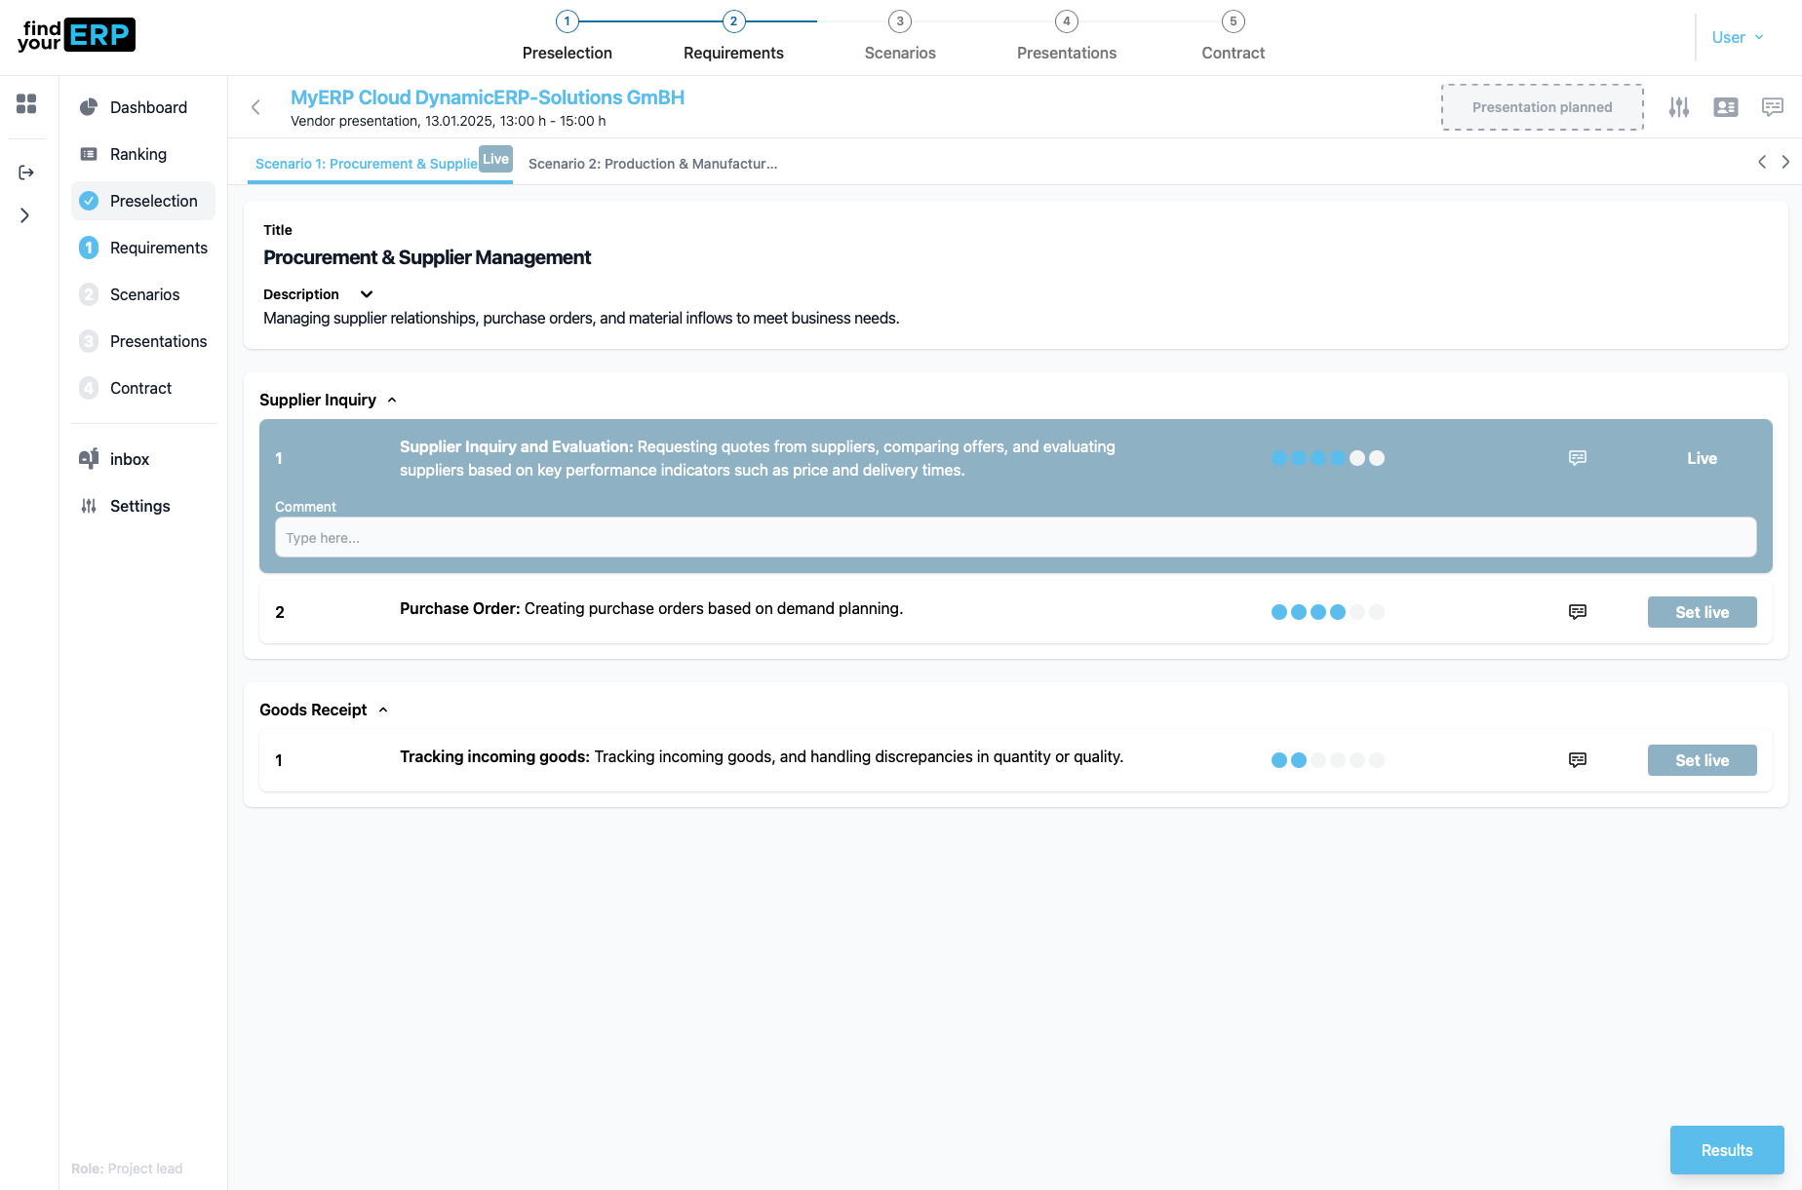This screenshot has width=1802, height=1190.
Task: Collapse the Goods Receipt section
Action: coord(383,710)
